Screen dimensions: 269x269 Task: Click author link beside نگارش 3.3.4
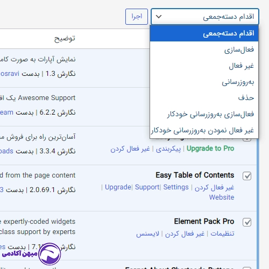click(x=6, y=151)
